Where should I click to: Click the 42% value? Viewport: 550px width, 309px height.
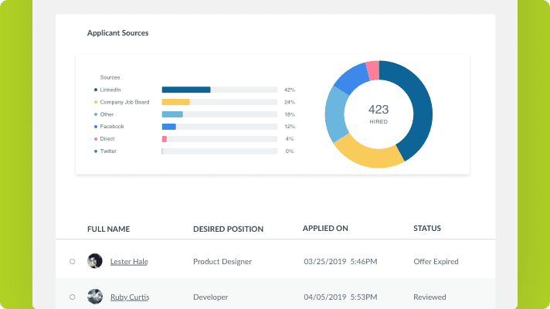290,90
